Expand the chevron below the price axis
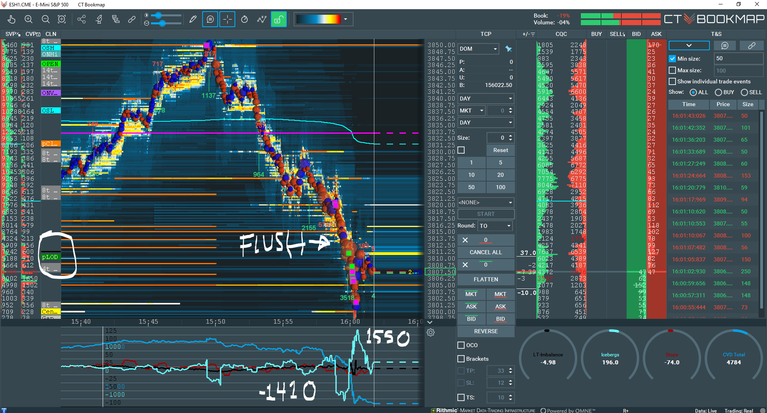The width and height of the screenshot is (767, 413). point(430,322)
